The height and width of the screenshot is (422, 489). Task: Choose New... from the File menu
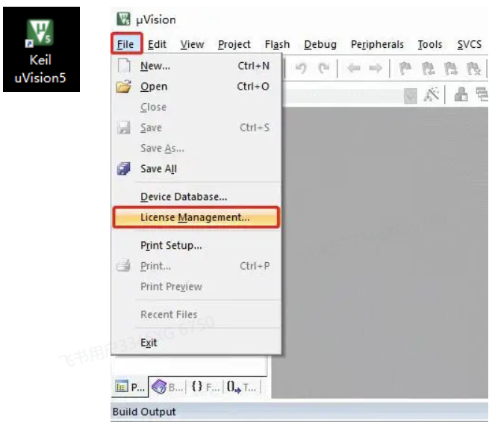(196, 66)
